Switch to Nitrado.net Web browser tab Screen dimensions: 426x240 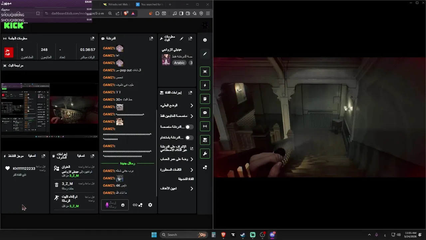click(116, 4)
